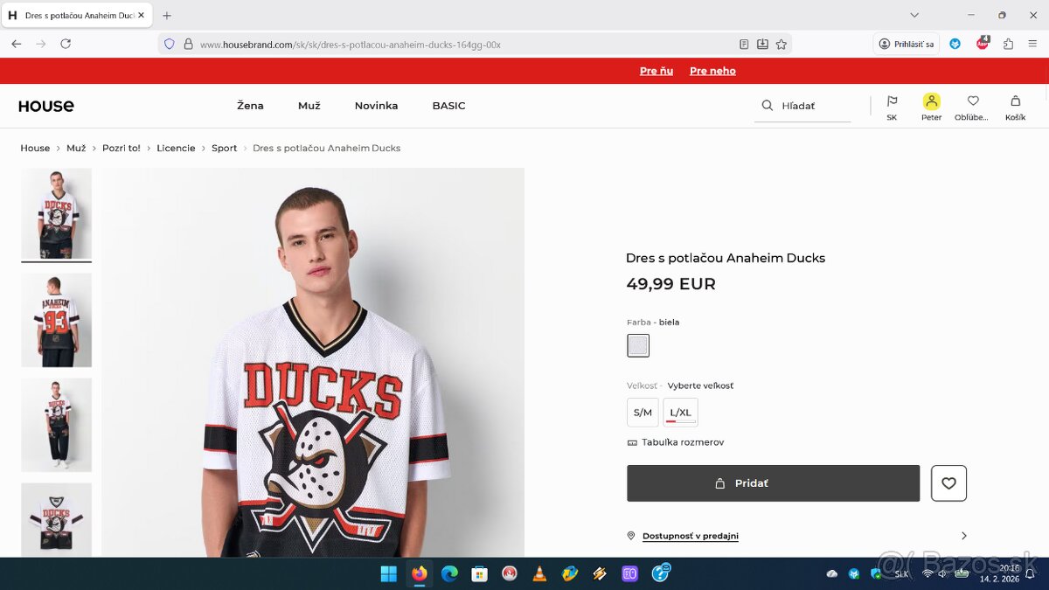This screenshot has width=1049, height=590.
Task: Open the Hľadať search magnifier icon
Action: pyautogui.click(x=767, y=105)
